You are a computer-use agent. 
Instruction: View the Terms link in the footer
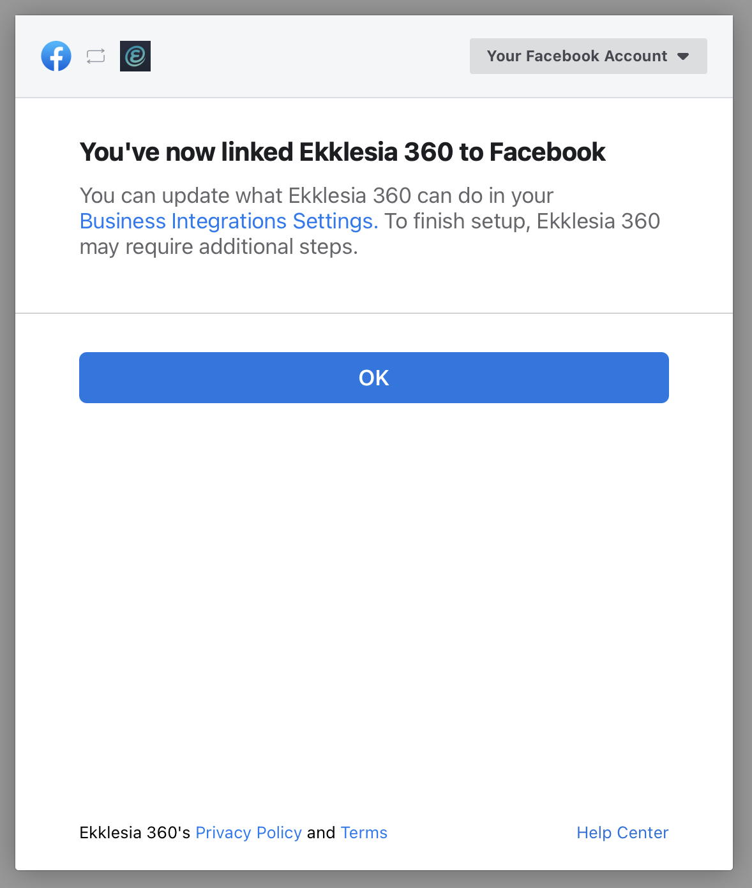pos(364,833)
